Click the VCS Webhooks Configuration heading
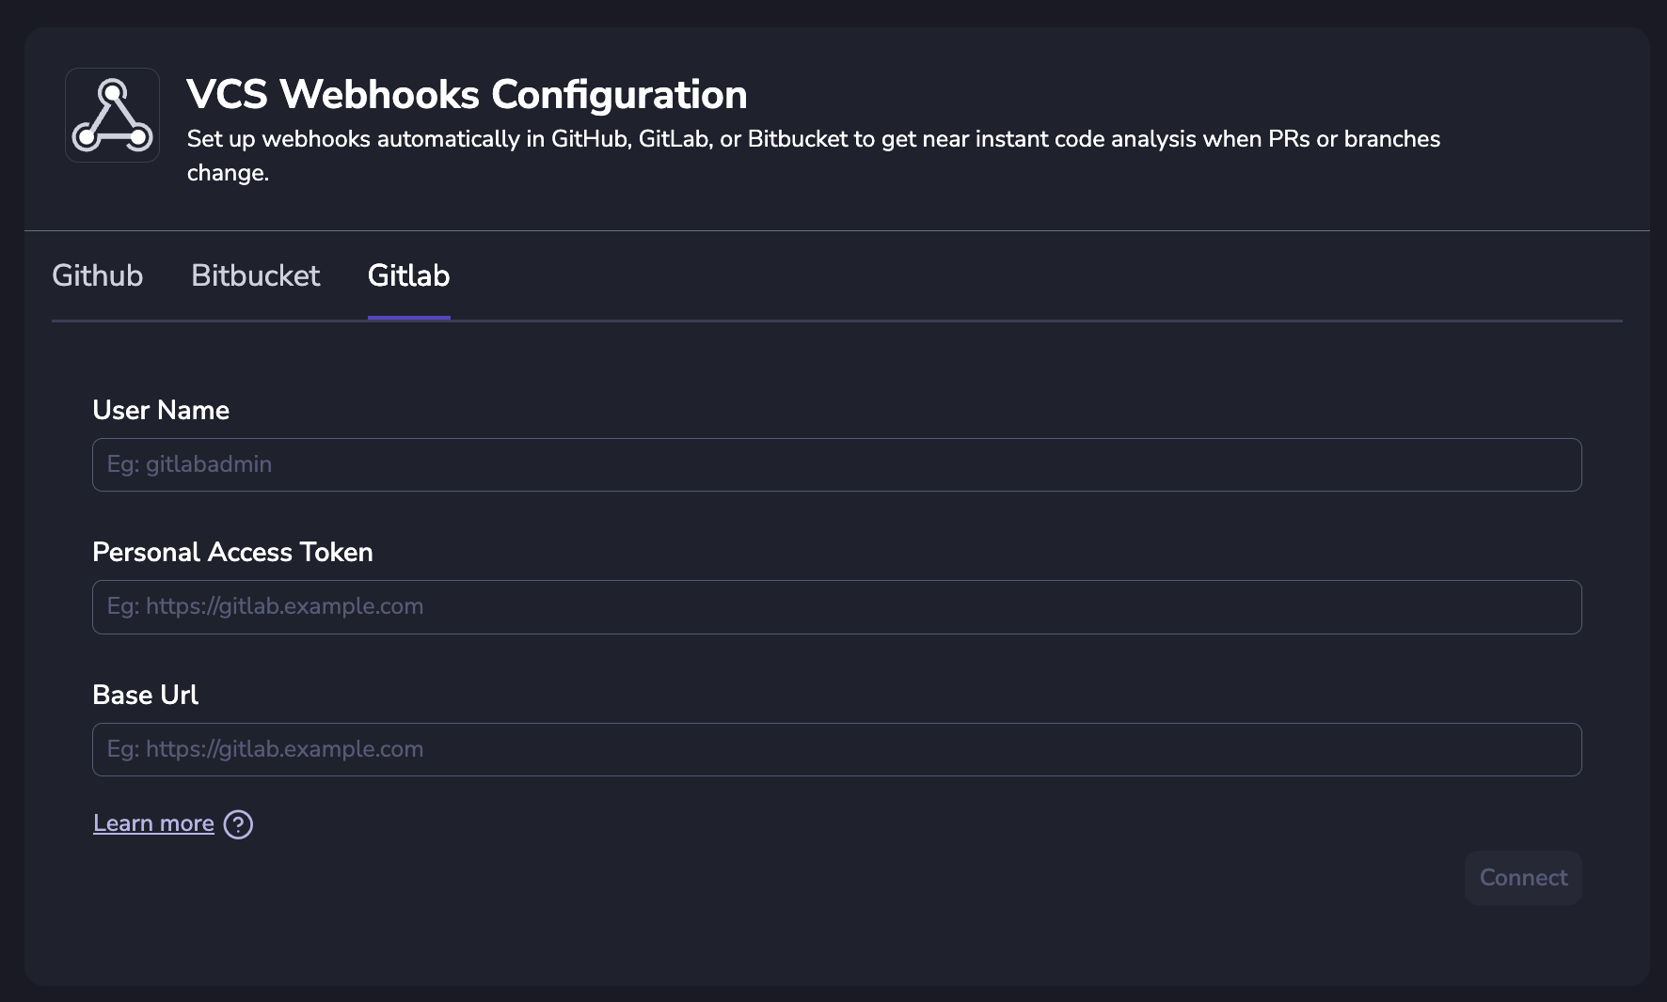Screen dimensions: 1667x1002 click(467, 94)
